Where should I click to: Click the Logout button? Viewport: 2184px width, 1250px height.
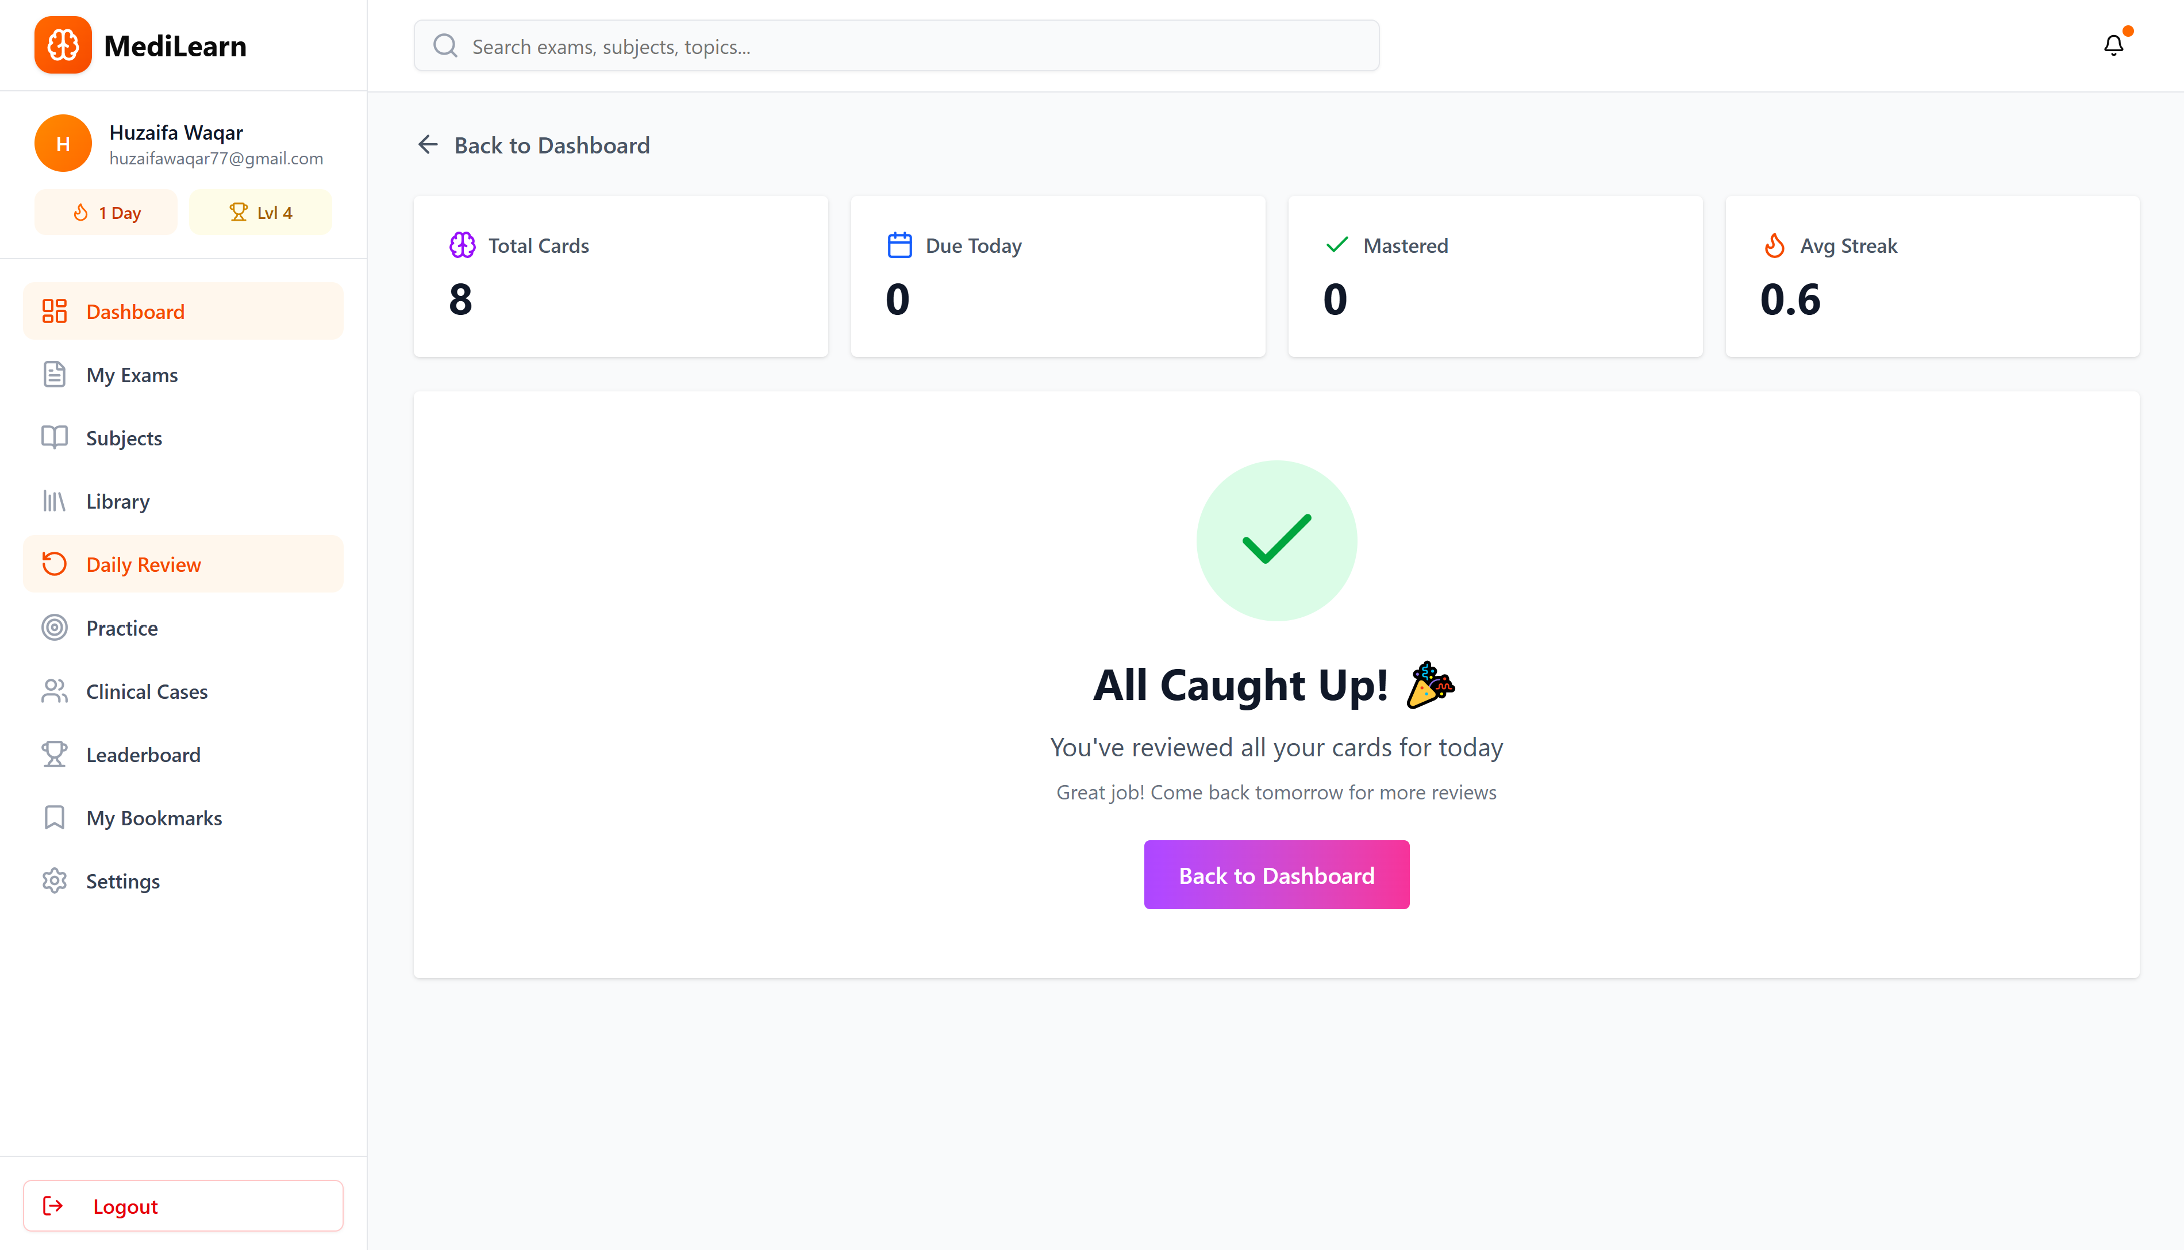[x=183, y=1205]
